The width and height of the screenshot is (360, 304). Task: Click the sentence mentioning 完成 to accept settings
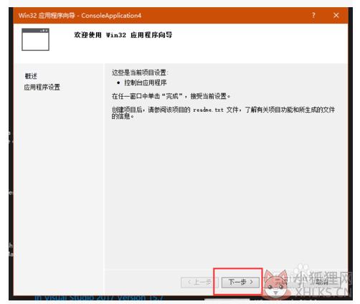tap(171, 96)
